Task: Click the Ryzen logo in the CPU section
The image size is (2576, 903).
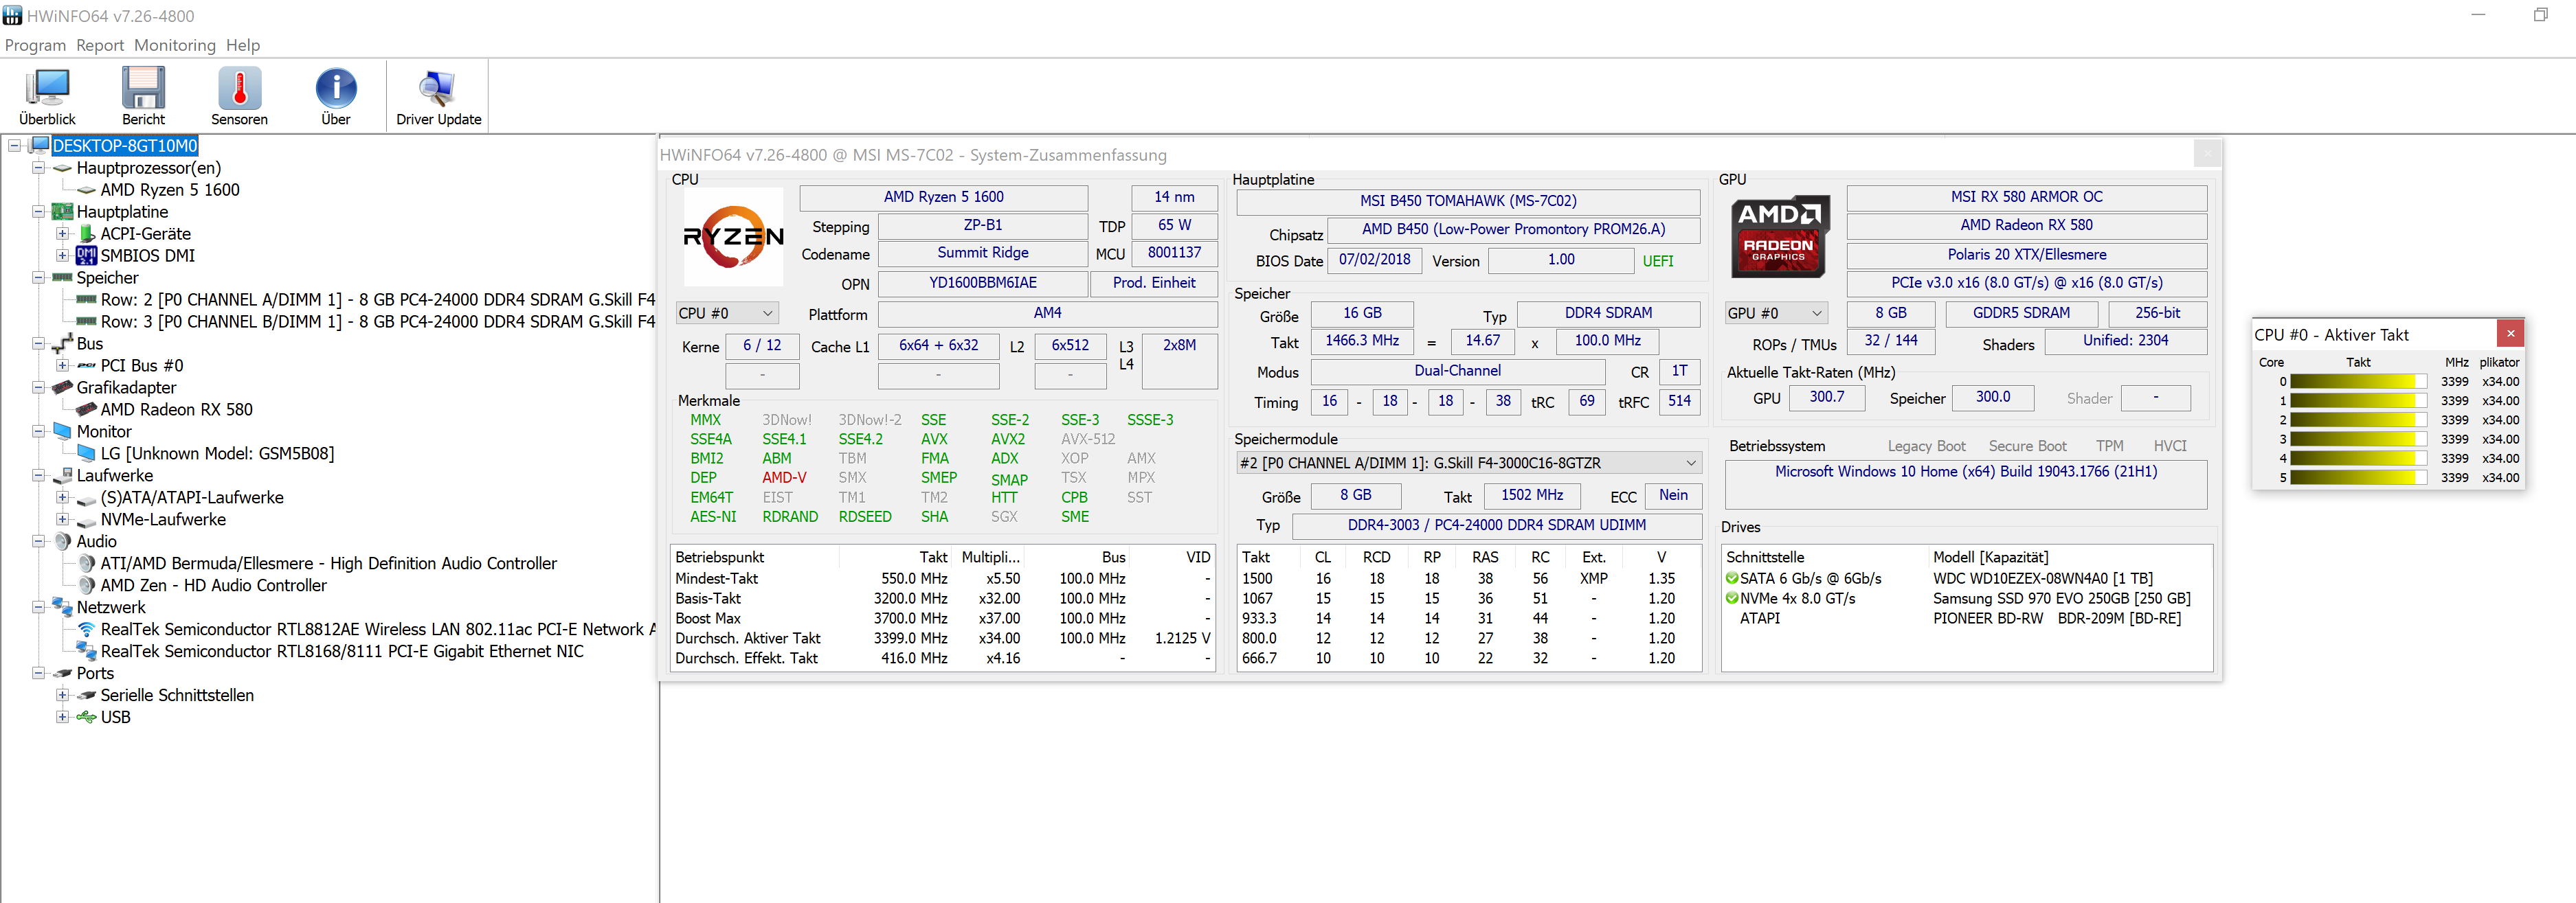Action: (733, 237)
